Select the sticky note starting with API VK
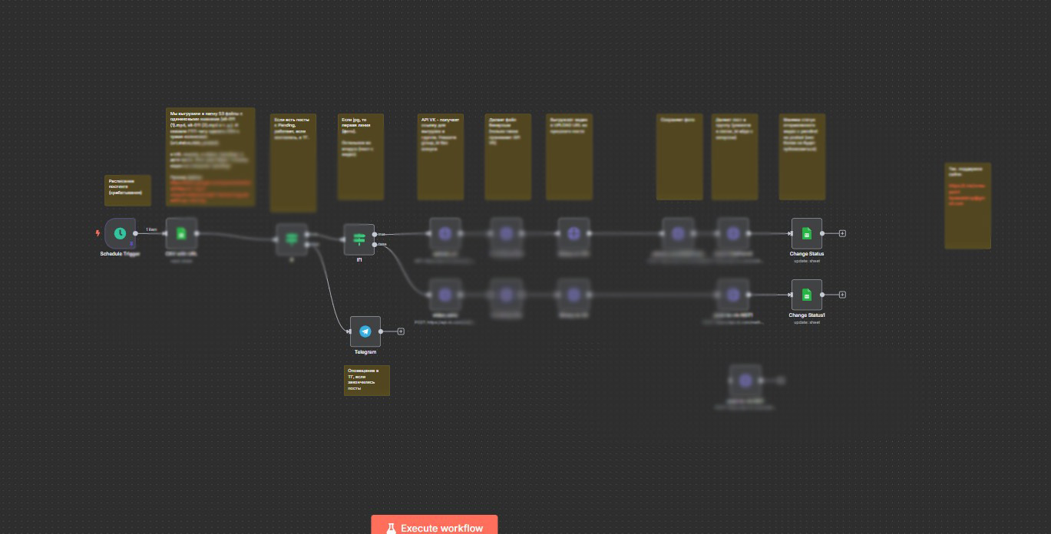 coord(441,157)
